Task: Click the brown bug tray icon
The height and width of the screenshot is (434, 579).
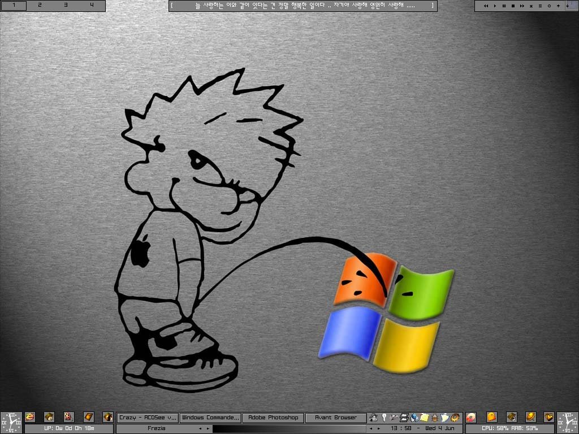Action: click(435, 418)
